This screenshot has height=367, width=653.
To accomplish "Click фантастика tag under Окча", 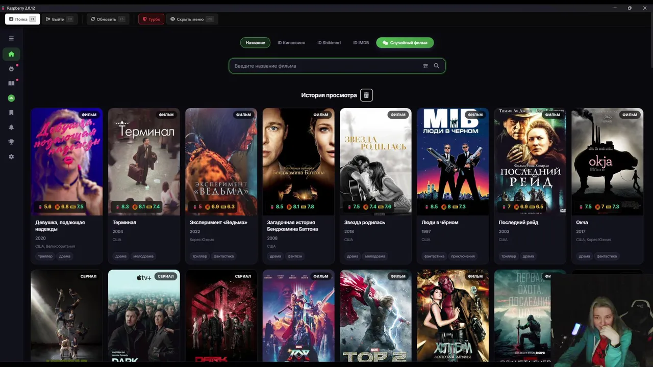I will coord(607,256).
